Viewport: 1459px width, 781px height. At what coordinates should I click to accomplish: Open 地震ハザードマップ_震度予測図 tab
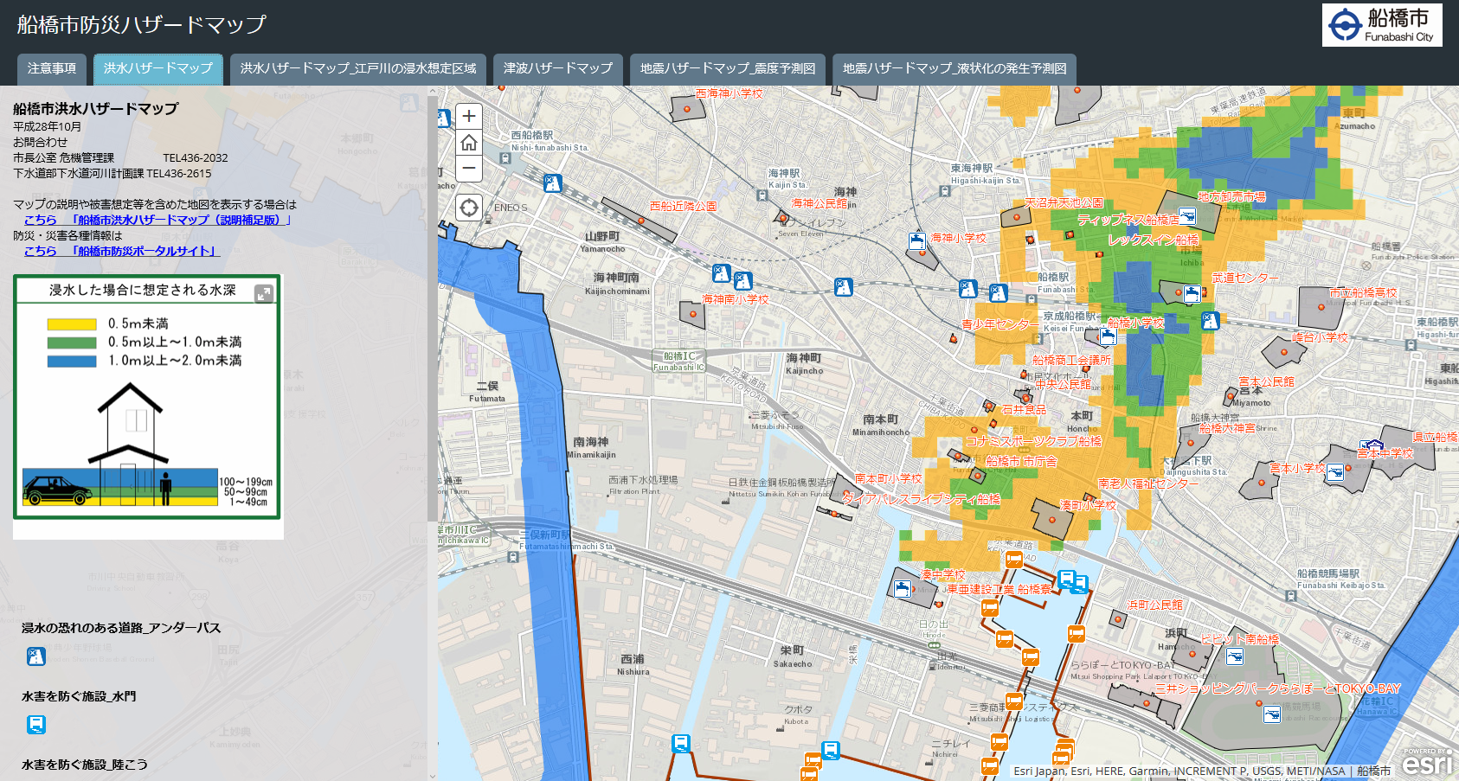coord(727,68)
